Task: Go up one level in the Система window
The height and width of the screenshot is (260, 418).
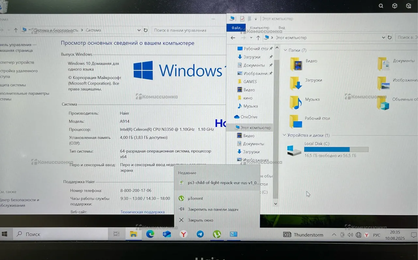Action: 16,30
